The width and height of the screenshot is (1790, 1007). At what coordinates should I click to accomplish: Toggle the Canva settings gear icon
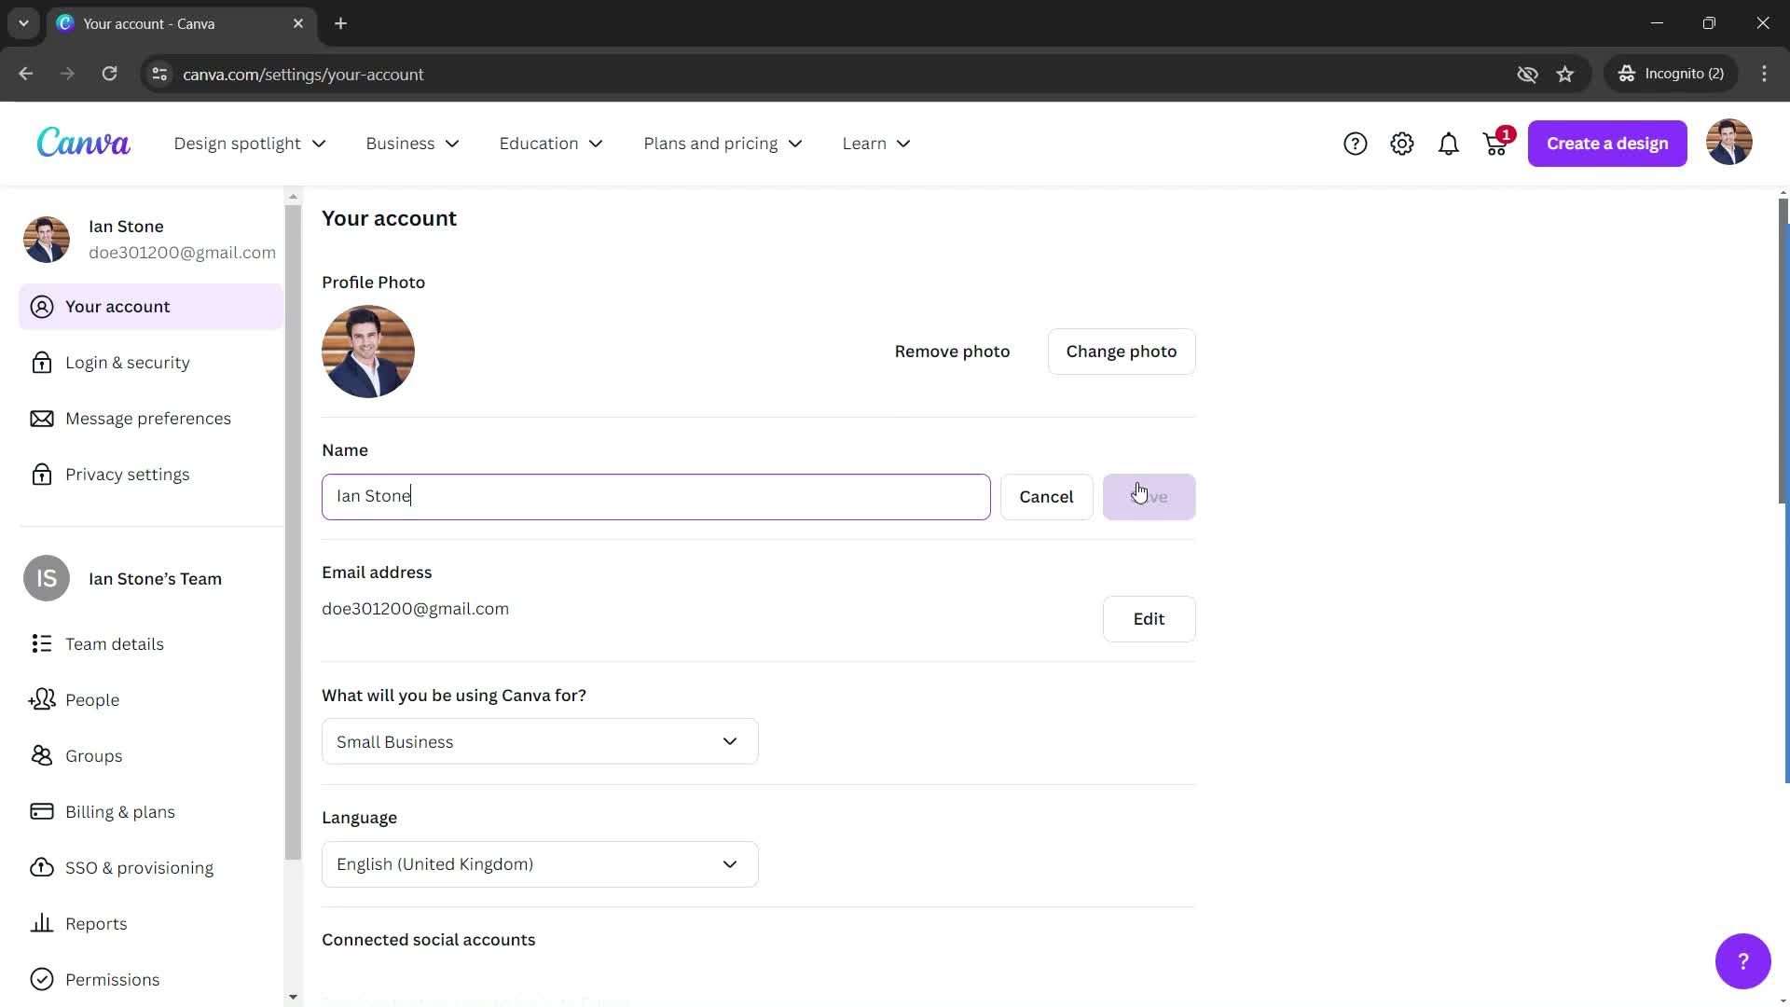point(1401,143)
